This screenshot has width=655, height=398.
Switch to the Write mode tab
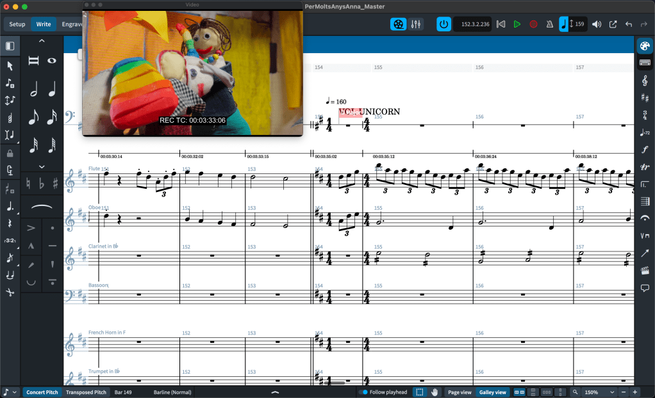[44, 24]
